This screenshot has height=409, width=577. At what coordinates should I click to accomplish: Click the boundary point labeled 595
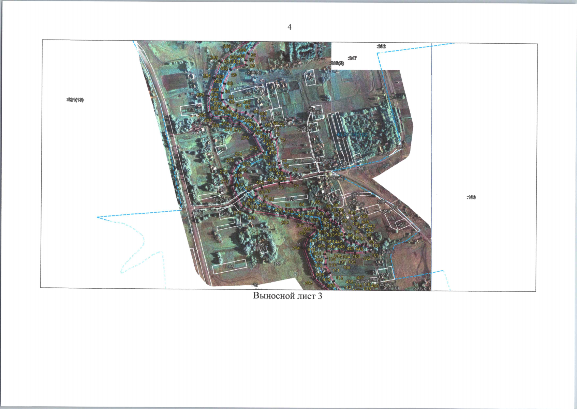tap(298, 177)
